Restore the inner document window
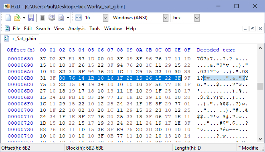Screen dimensions: 265x152 point(253,29)
